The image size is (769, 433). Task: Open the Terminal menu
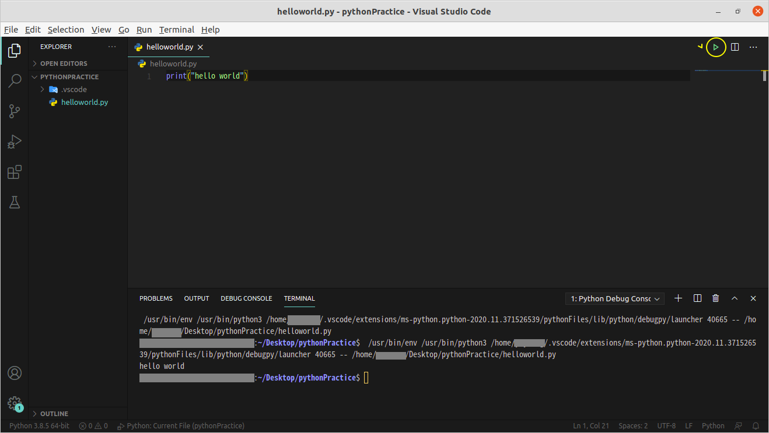pyautogui.click(x=177, y=30)
